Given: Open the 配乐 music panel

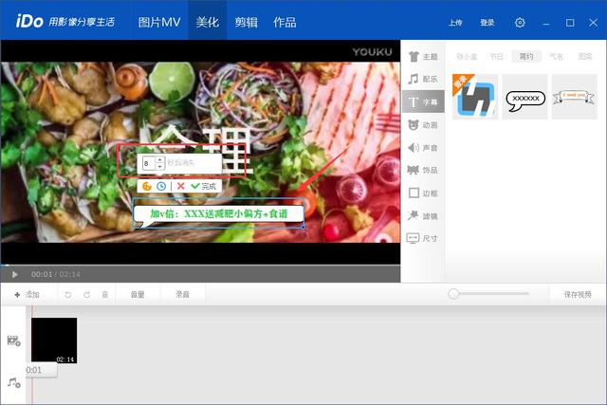Looking at the screenshot, I should pyautogui.click(x=422, y=80).
